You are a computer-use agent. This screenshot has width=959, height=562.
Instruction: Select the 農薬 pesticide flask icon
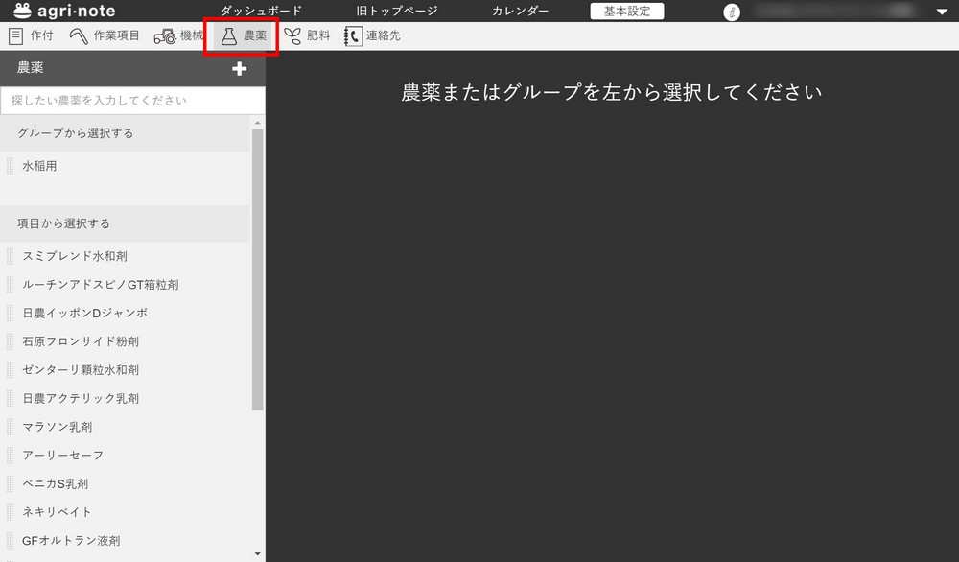tap(229, 36)
